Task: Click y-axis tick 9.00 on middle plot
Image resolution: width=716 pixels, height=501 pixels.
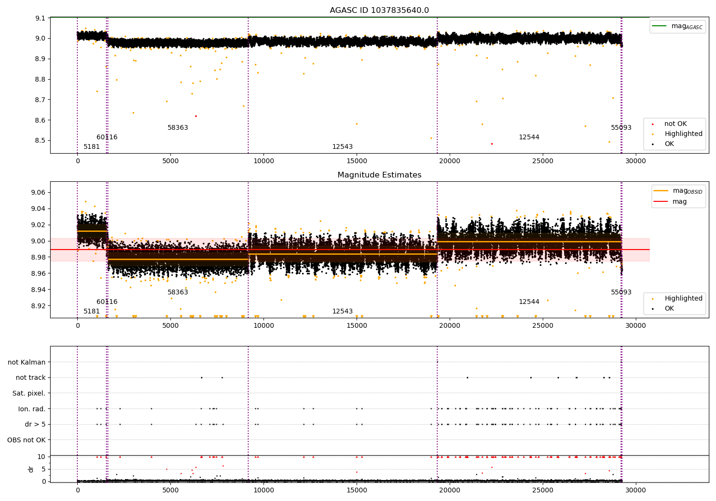Action: point(38,241)
